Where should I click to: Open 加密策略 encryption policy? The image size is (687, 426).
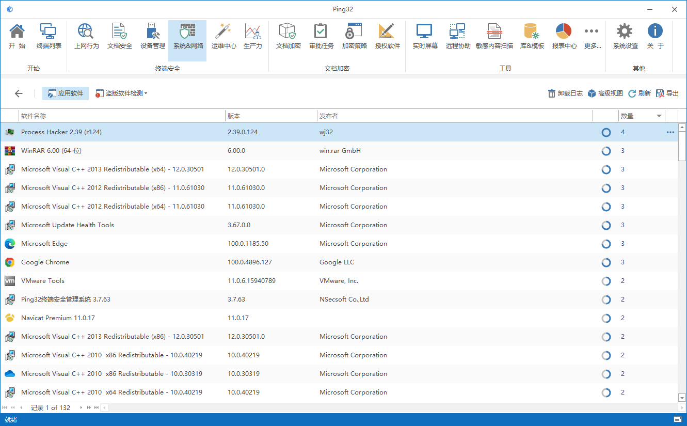[x=354, y=37]
